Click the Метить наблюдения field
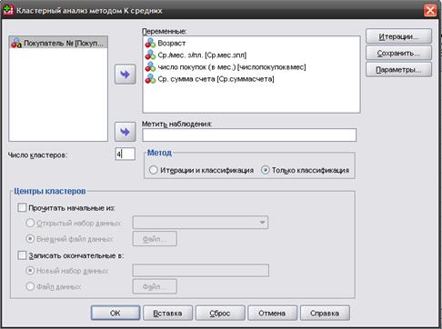The height and width of the screenshot is (329, 442). coord(249,135)
